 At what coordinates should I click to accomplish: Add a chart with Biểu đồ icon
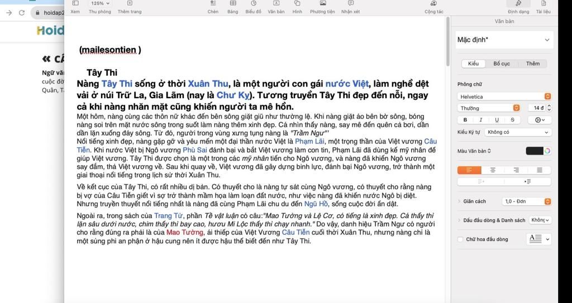tap(254, 3)
